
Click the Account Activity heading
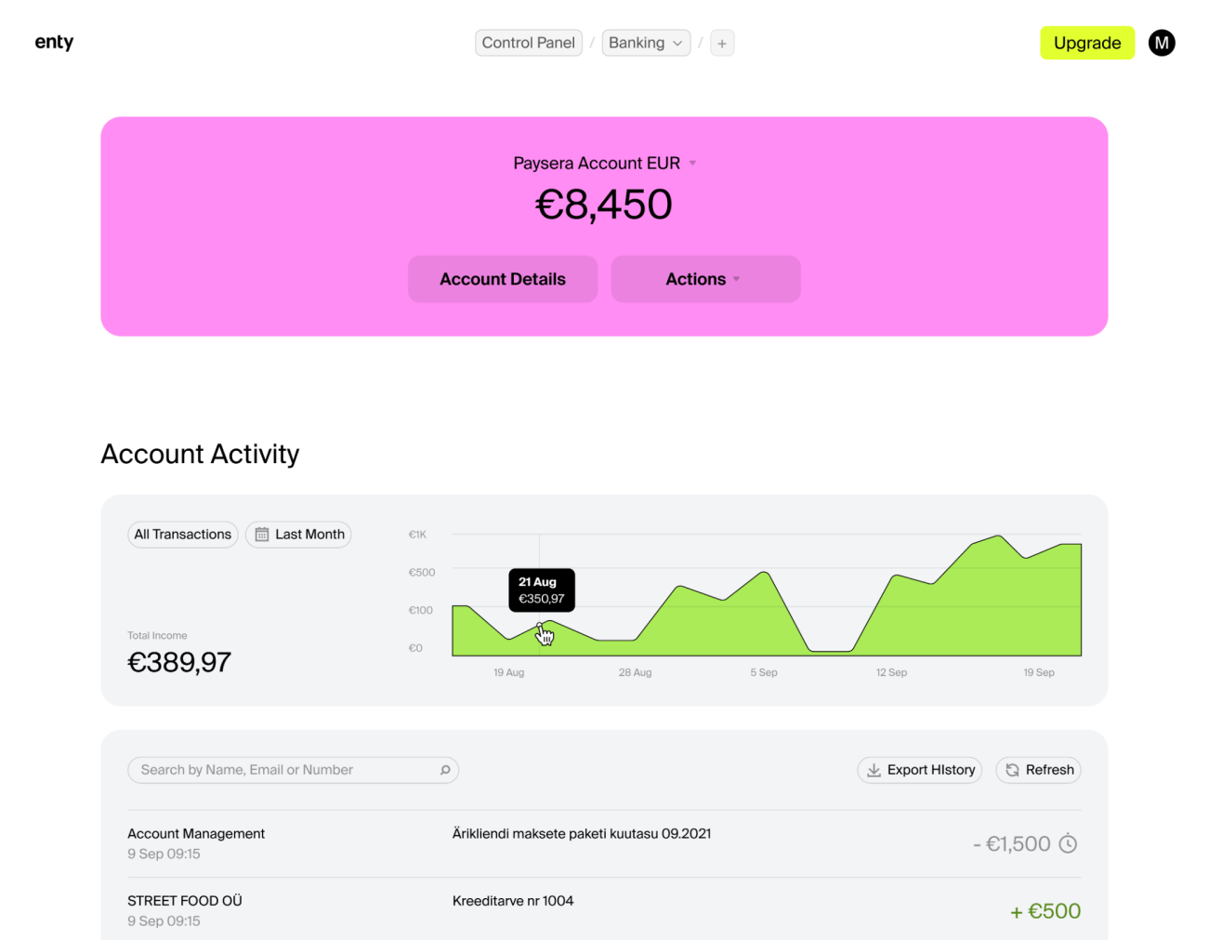[200, 454]
